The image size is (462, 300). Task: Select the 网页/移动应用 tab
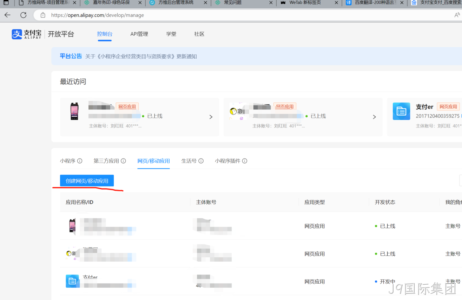(154, 161)
